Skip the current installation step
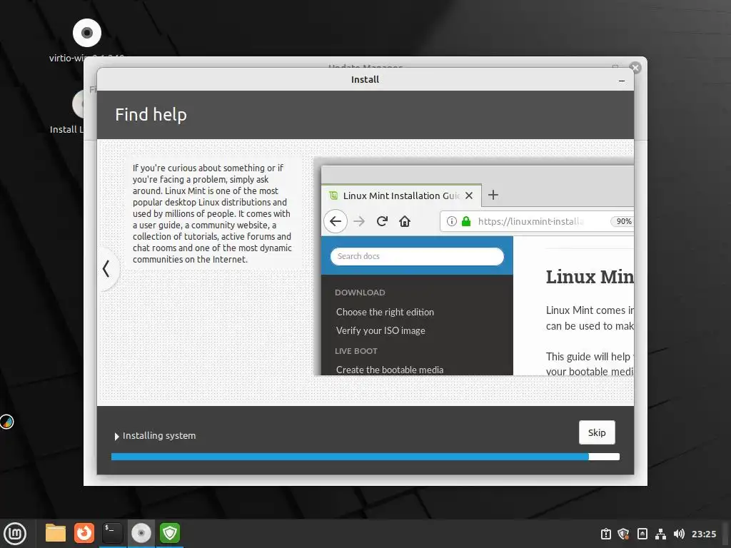Viewport: 731px width, 548px height. 597,432
